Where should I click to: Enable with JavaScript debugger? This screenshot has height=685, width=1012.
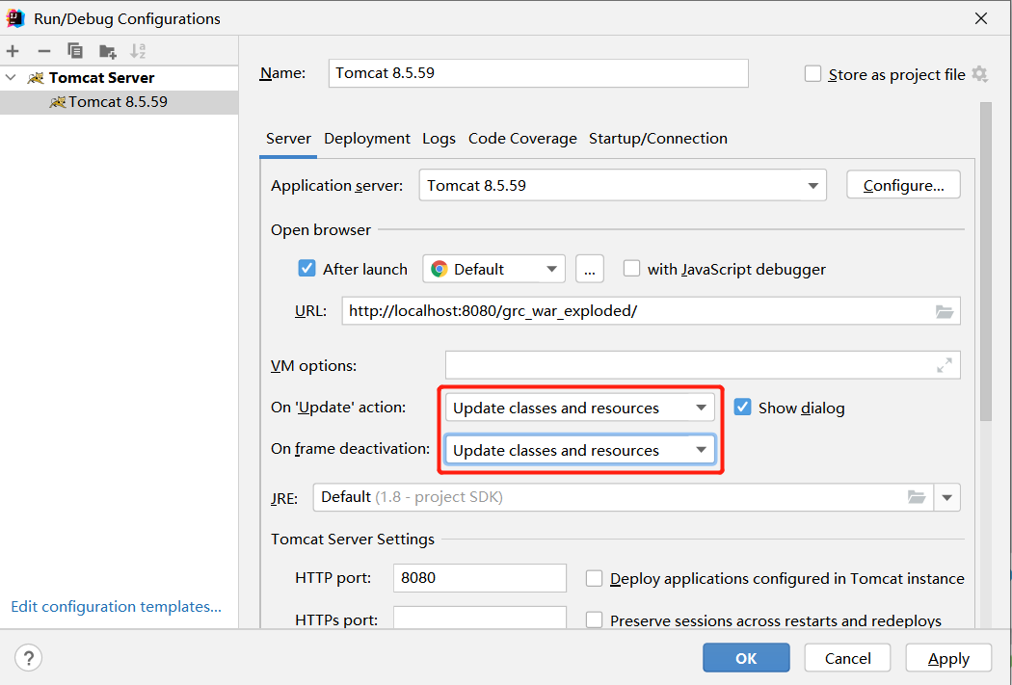(631, 269)
